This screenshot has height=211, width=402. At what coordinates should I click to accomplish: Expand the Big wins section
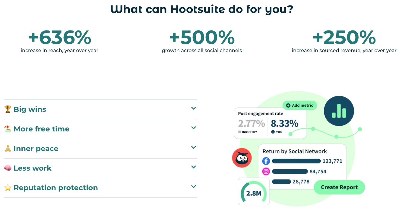(193, 108)
